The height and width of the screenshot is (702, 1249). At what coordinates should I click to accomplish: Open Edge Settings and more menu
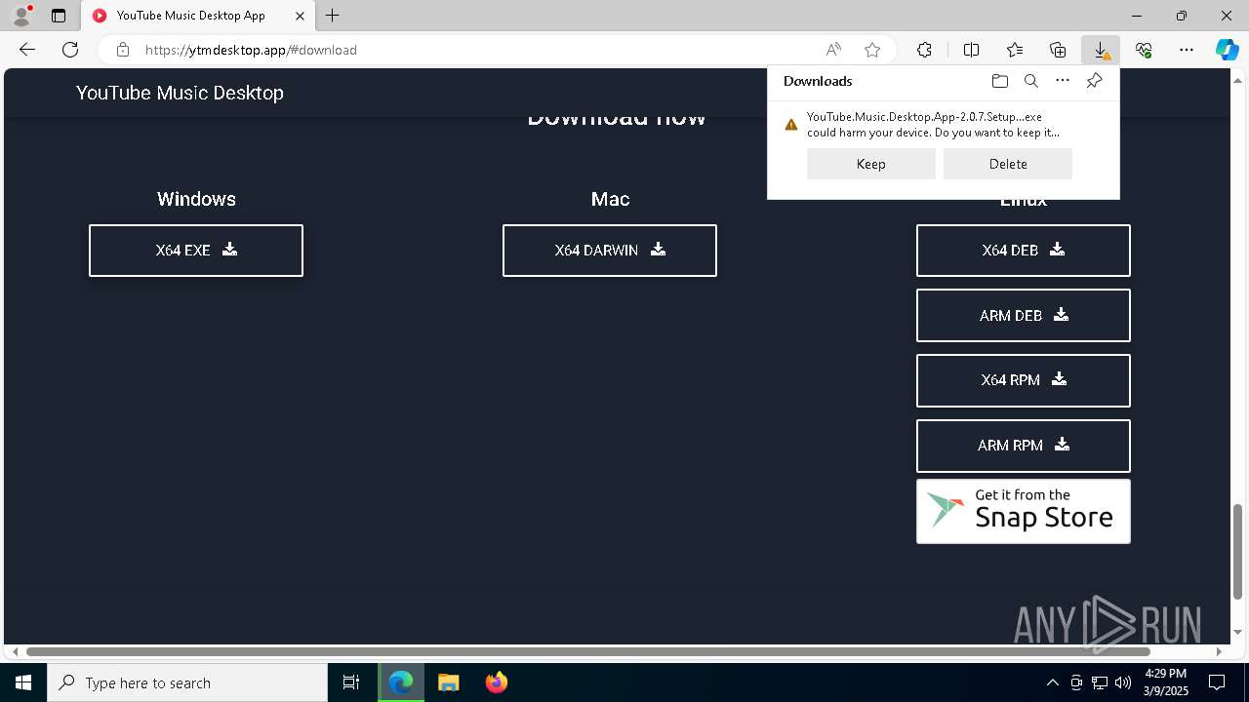click(x=1187, y=50)
